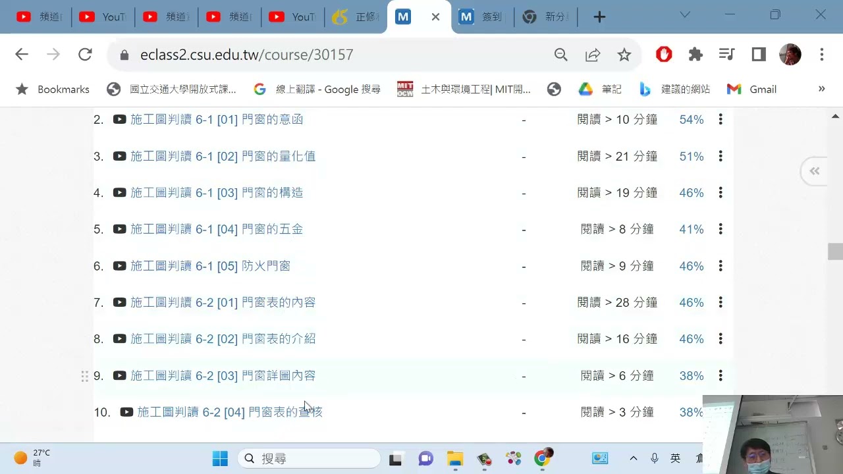
Task: Open video 6-1 [02] 門窗的量化值
Action: tap(223, 156)
